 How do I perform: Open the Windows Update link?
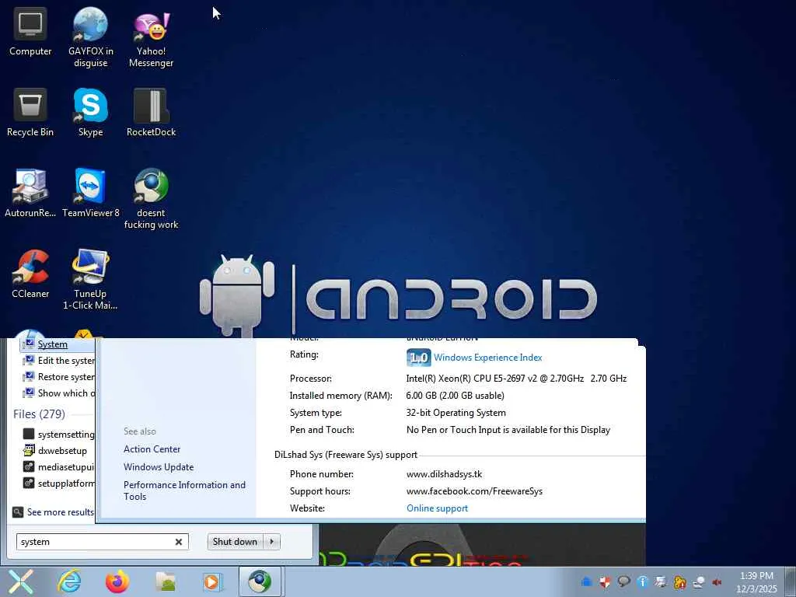click(x=159, y=467)
